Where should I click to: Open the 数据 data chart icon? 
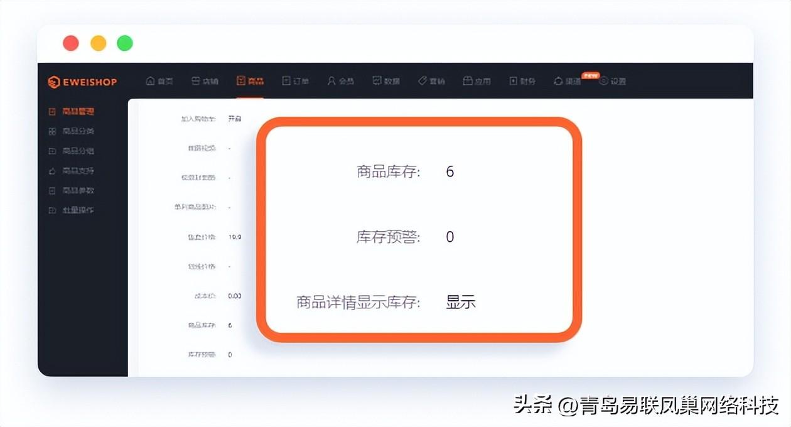pos(377,81)
